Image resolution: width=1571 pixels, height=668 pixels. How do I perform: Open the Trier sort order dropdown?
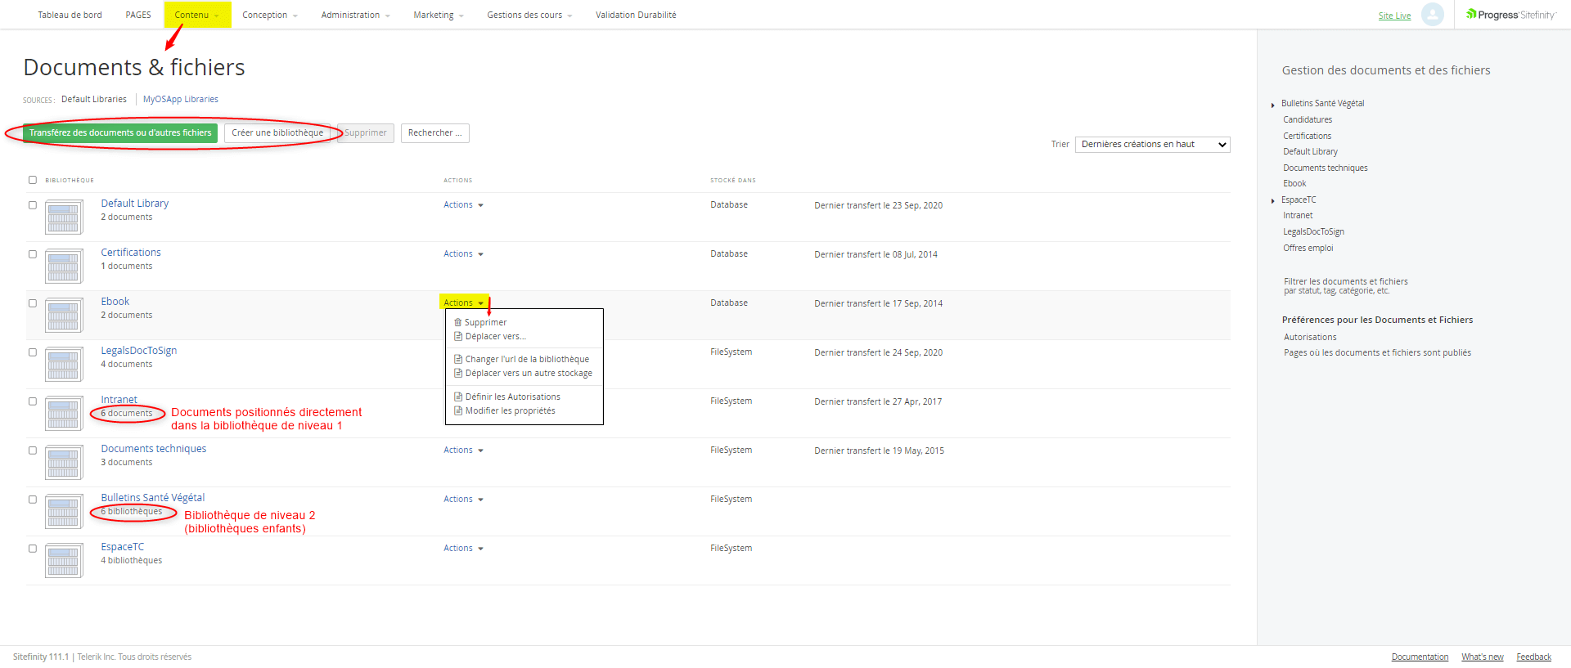[1152, 145]
